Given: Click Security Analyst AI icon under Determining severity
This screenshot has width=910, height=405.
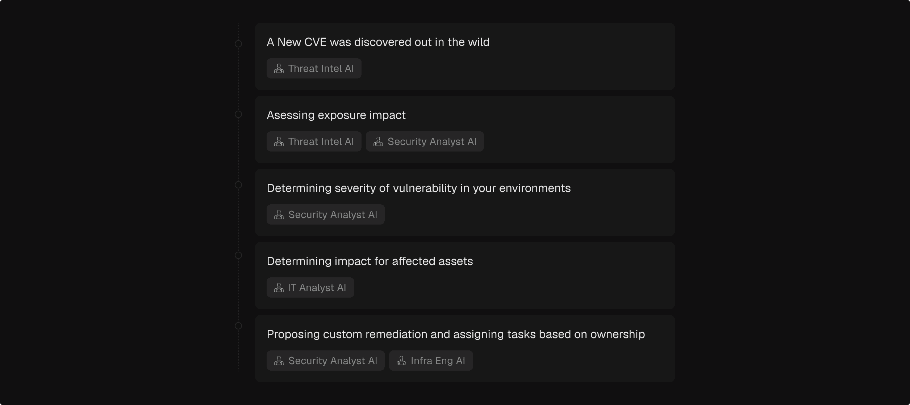Looking at the screenshot, I should [279, 215].
